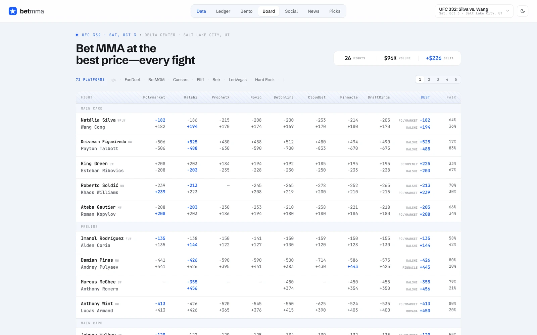This screenshot has height=335, width=537.
Task: Click the Bovada +450 best price
Action: 418,311
